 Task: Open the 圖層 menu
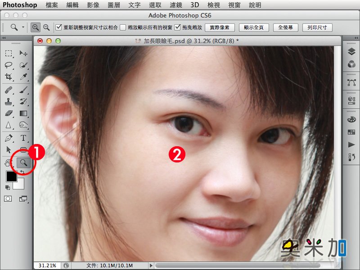tap(114, 5)
